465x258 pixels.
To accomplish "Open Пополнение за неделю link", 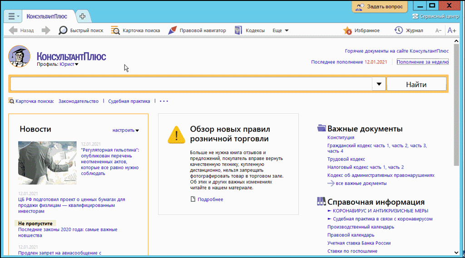I will (423, 62).
